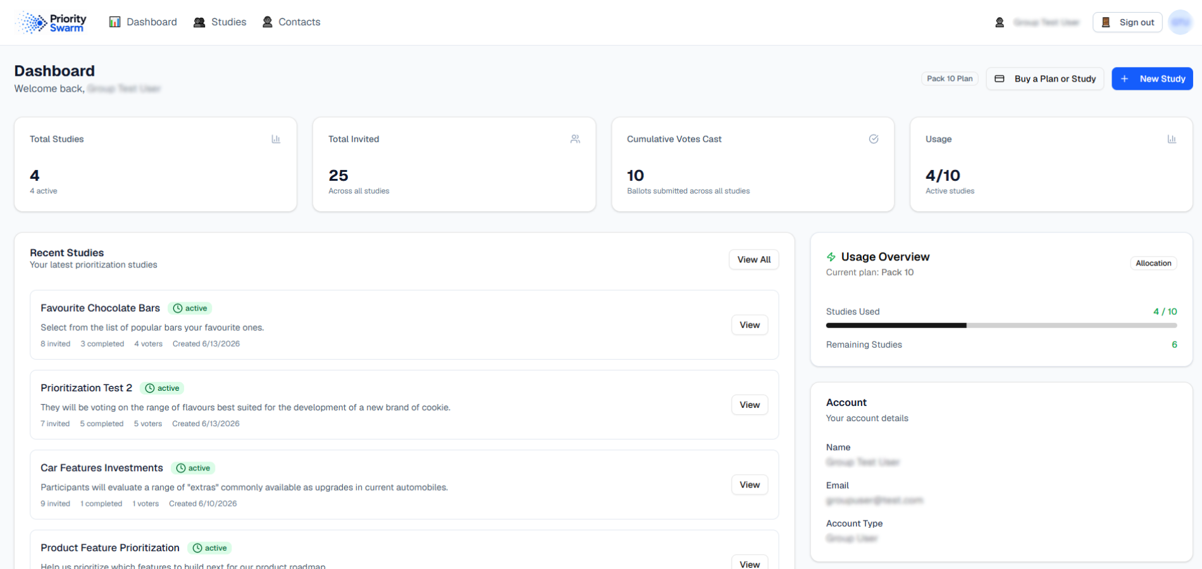Screen dimensions: 1202x569
Task: Click the Prioritization Test 2 title
Action: pyautogui.click(x=87, y=388)
